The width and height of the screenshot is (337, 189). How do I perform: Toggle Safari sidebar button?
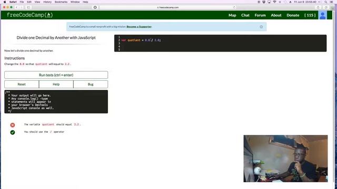pyautogui.click(x=28, y=7)
